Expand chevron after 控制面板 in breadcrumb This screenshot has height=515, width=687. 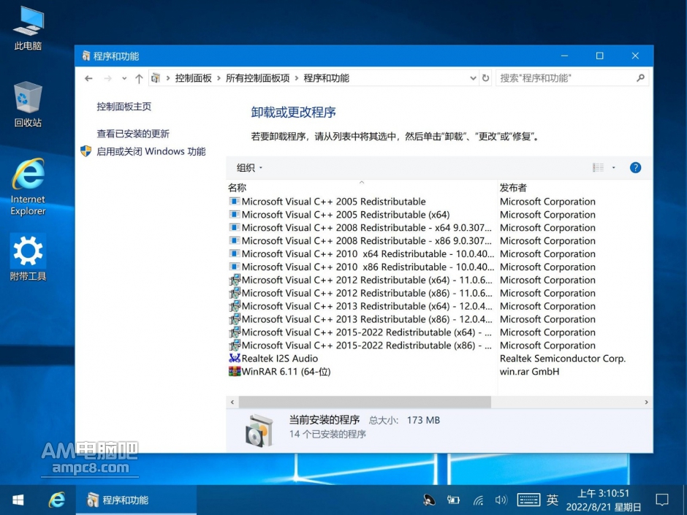click(x=219, y=78)
